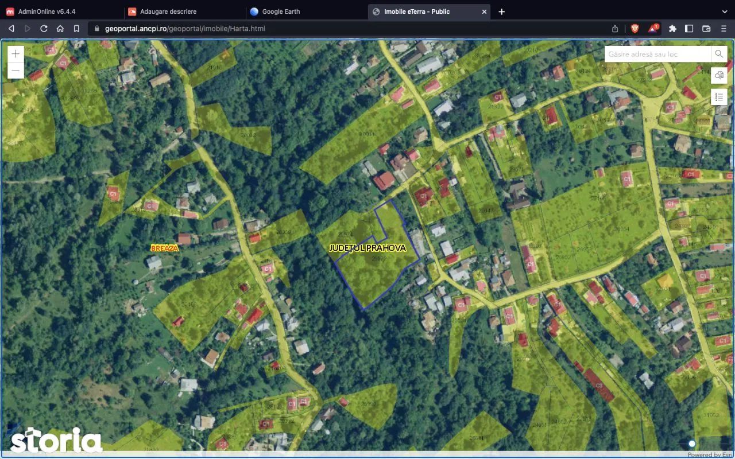Open the browser extensions menu

pos(672,28)
